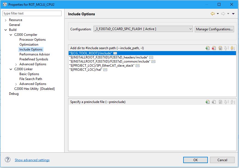
Task: Expand the Resource tree node
Action: 6,20
